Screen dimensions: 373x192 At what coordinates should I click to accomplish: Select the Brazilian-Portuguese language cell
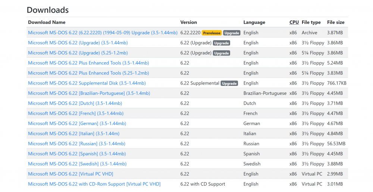coord(265,93)
